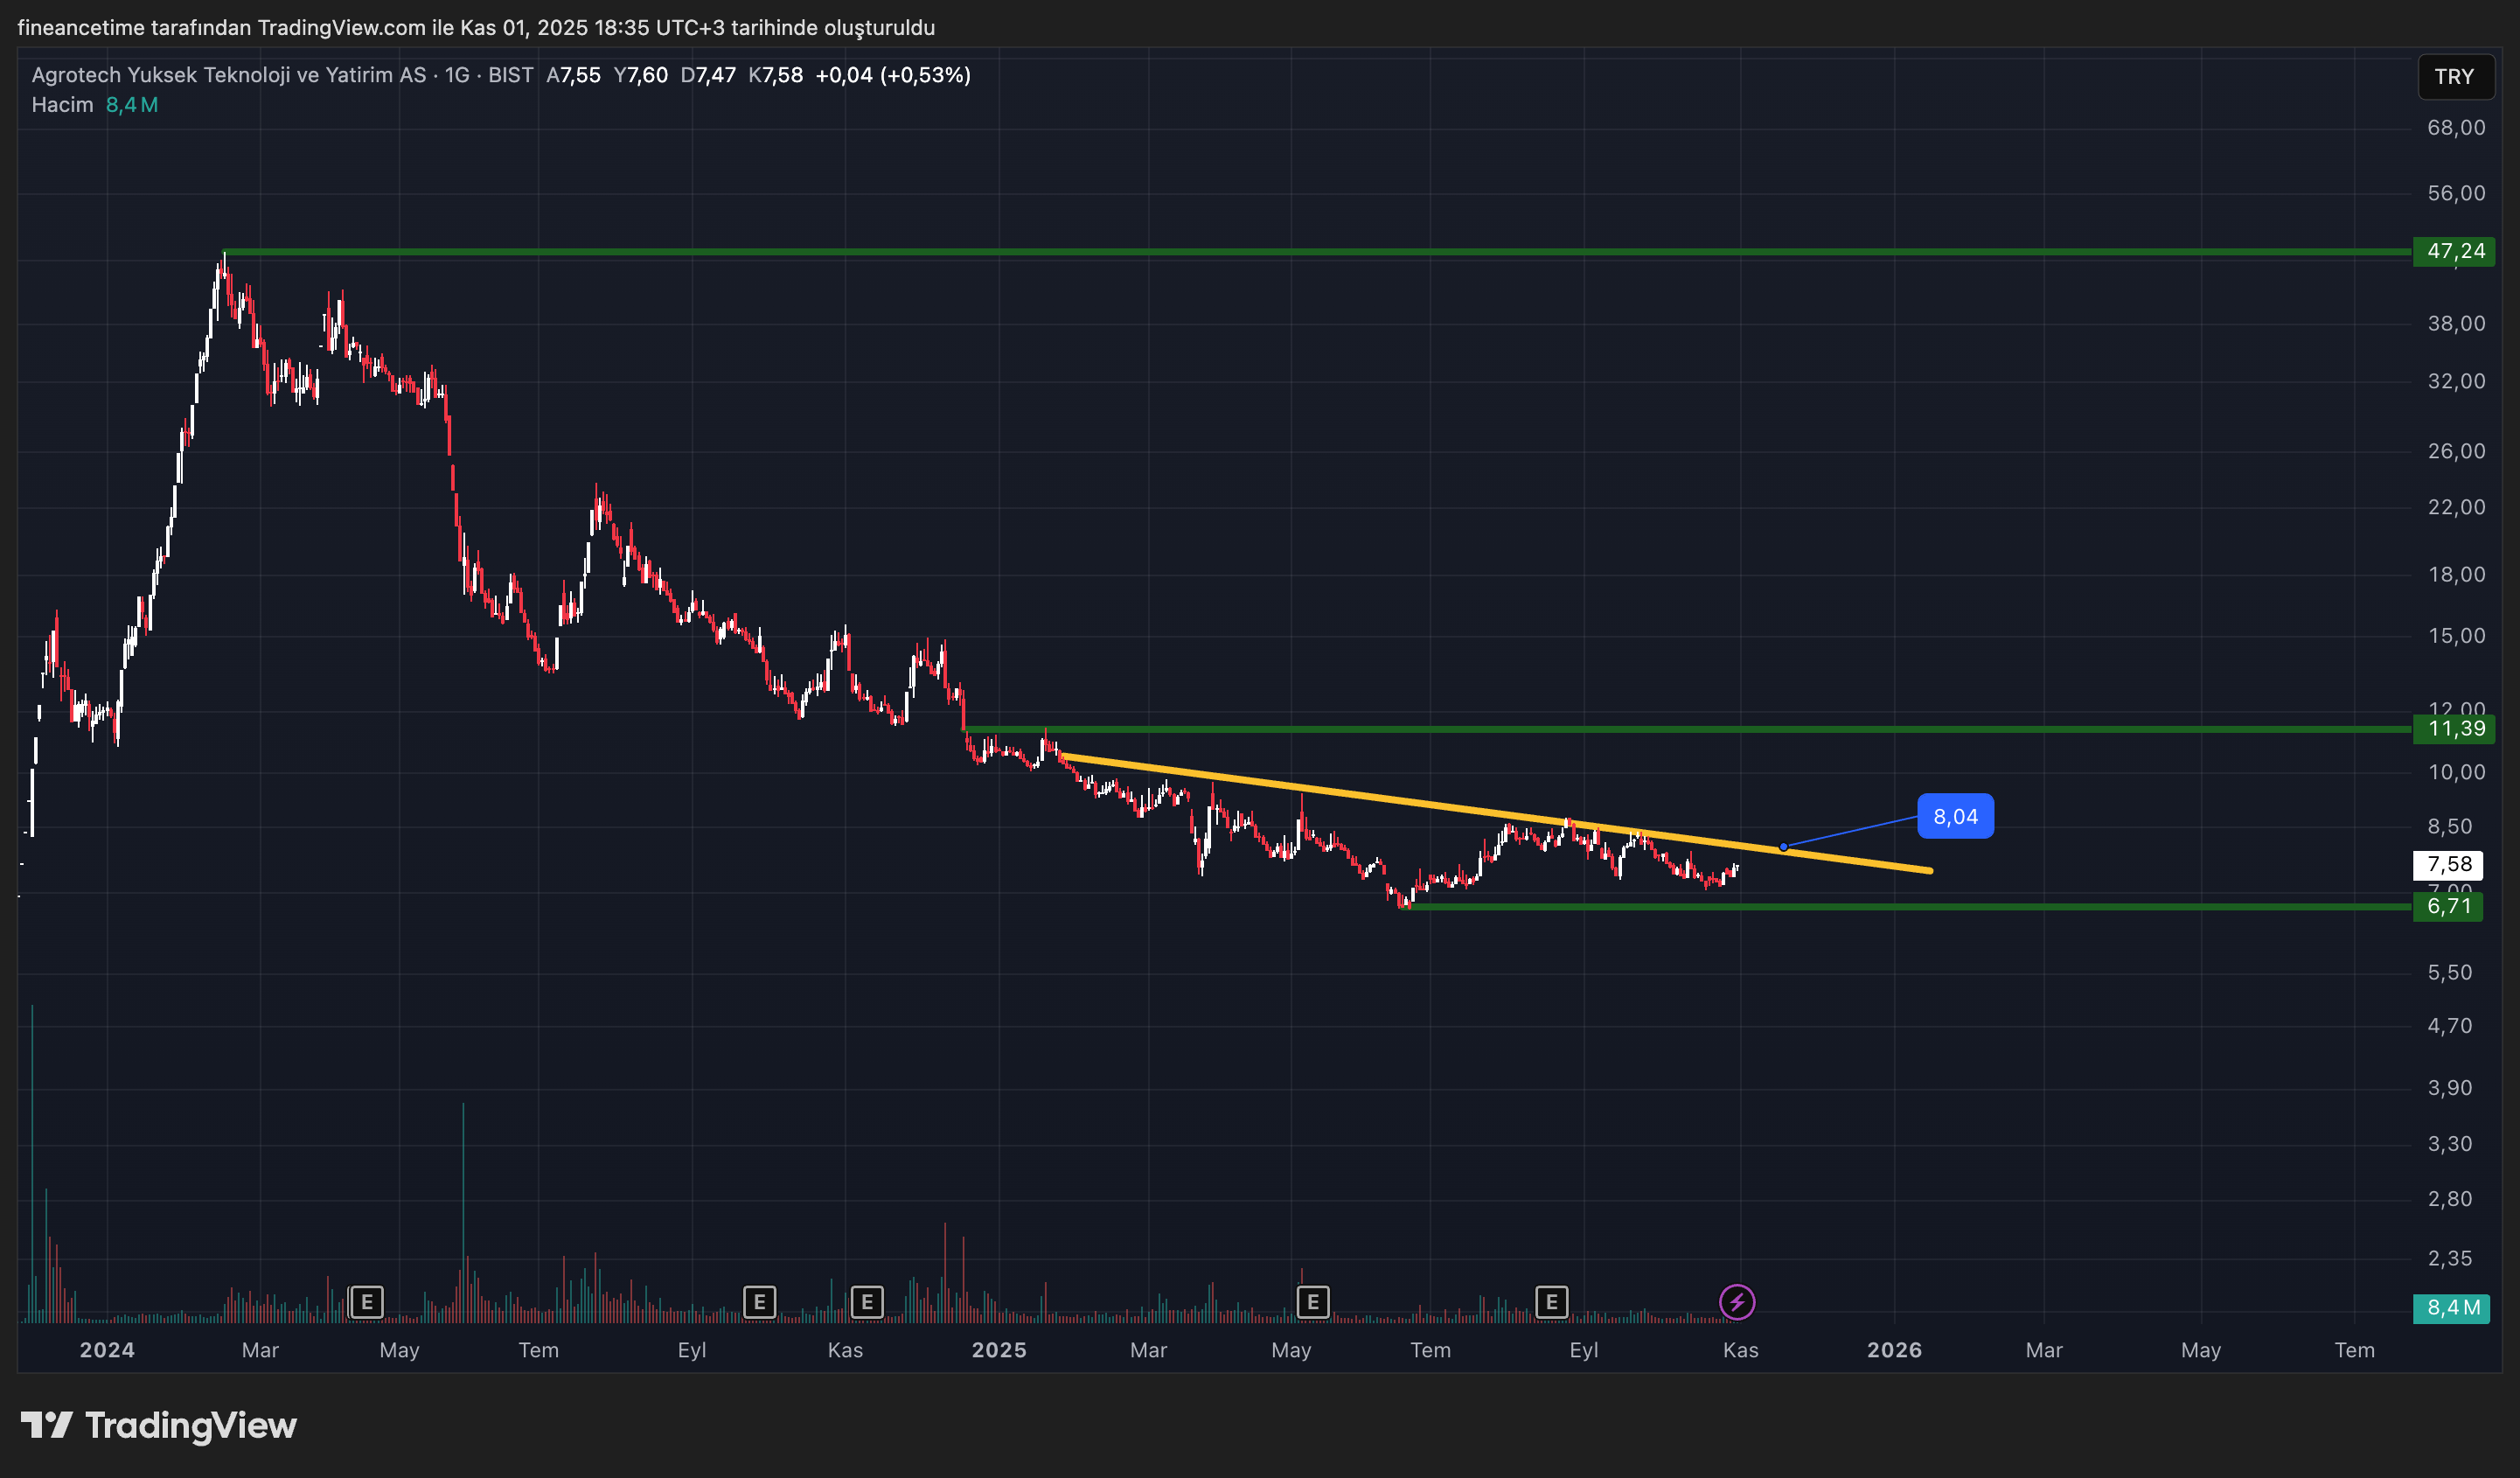The height and width of the screenshot is (1478, 2520).
Task: Click 2025 on the time axis
Action: pos(999,1350)
